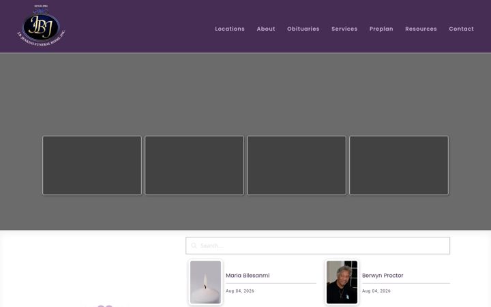The image size is (491, 307).
Task: Open Berwyn Proctor photo thumbnail
Action: coord(342,282)
